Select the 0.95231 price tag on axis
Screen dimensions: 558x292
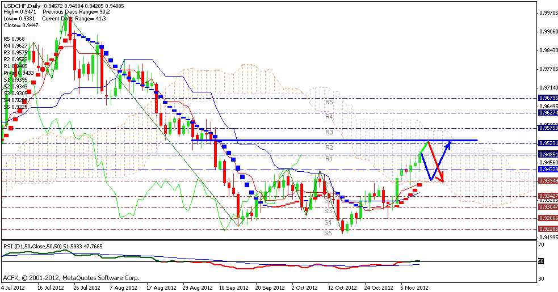[x=547, y=143]
